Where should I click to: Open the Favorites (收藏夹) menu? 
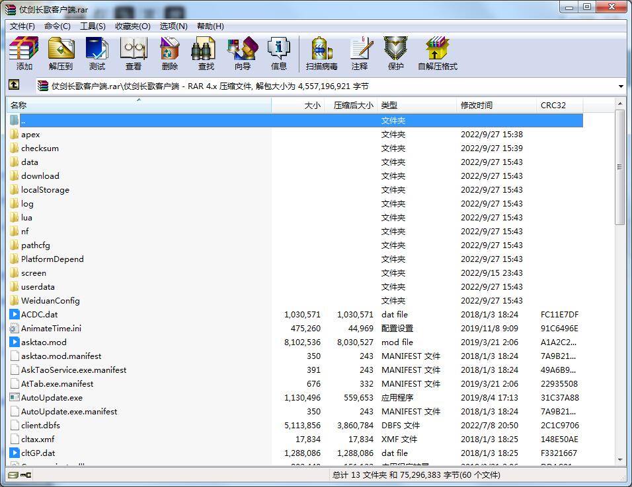(x=133, y=26)
